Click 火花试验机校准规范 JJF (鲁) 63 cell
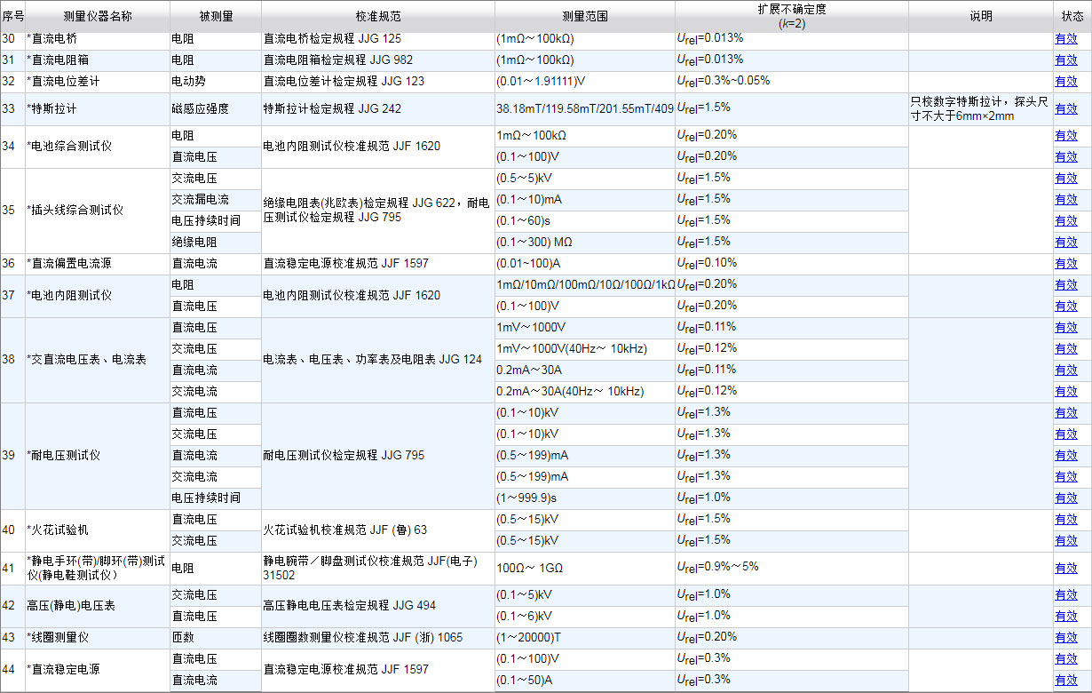Viewport: 1092px width, 693px height. coord(377,530)
